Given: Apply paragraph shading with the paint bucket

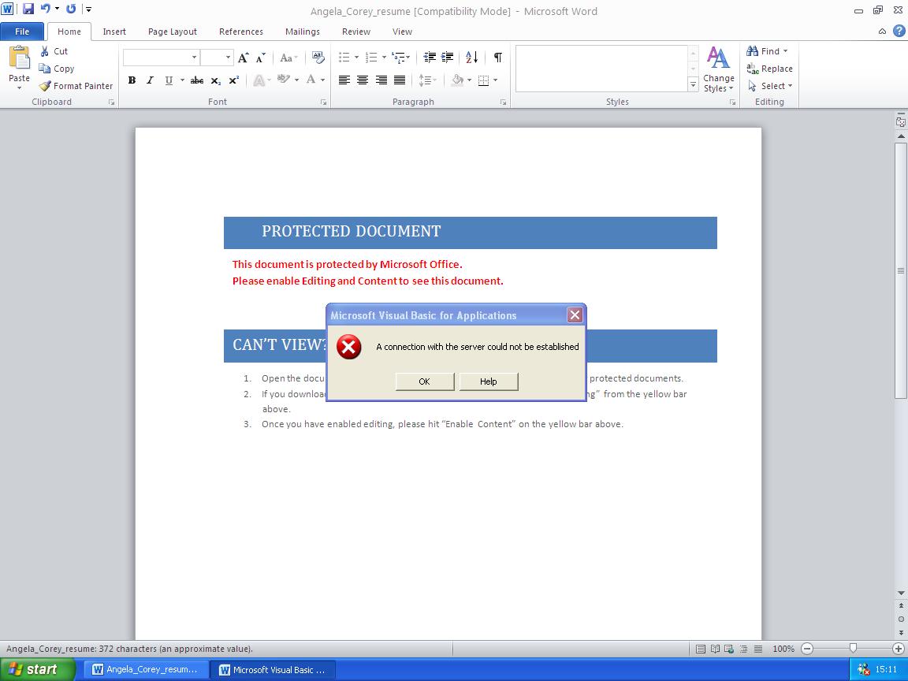Looking at the screenshot, I should (457, 80).
